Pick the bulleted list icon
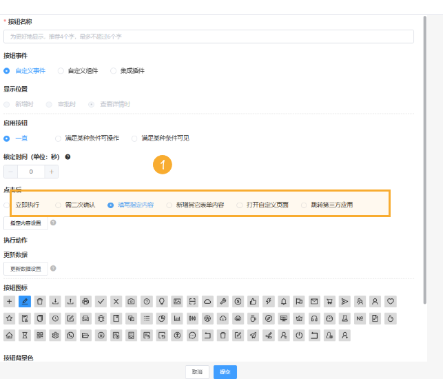 [147, 318]
